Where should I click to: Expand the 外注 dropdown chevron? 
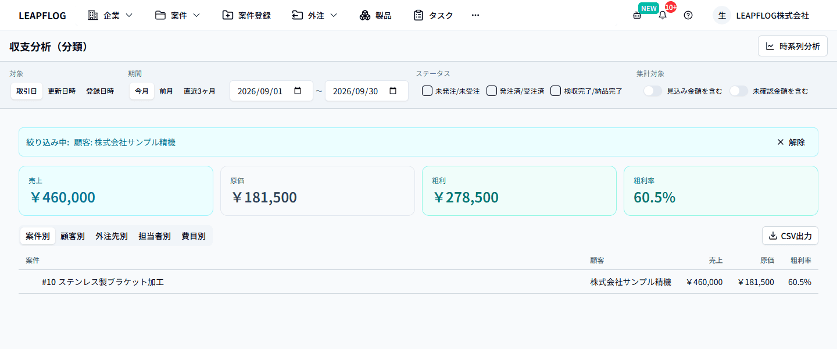click(334, 15)
